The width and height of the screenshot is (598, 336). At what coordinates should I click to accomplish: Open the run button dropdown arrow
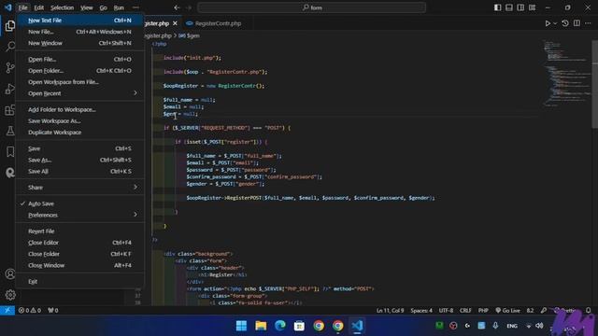tap(555, 23)
